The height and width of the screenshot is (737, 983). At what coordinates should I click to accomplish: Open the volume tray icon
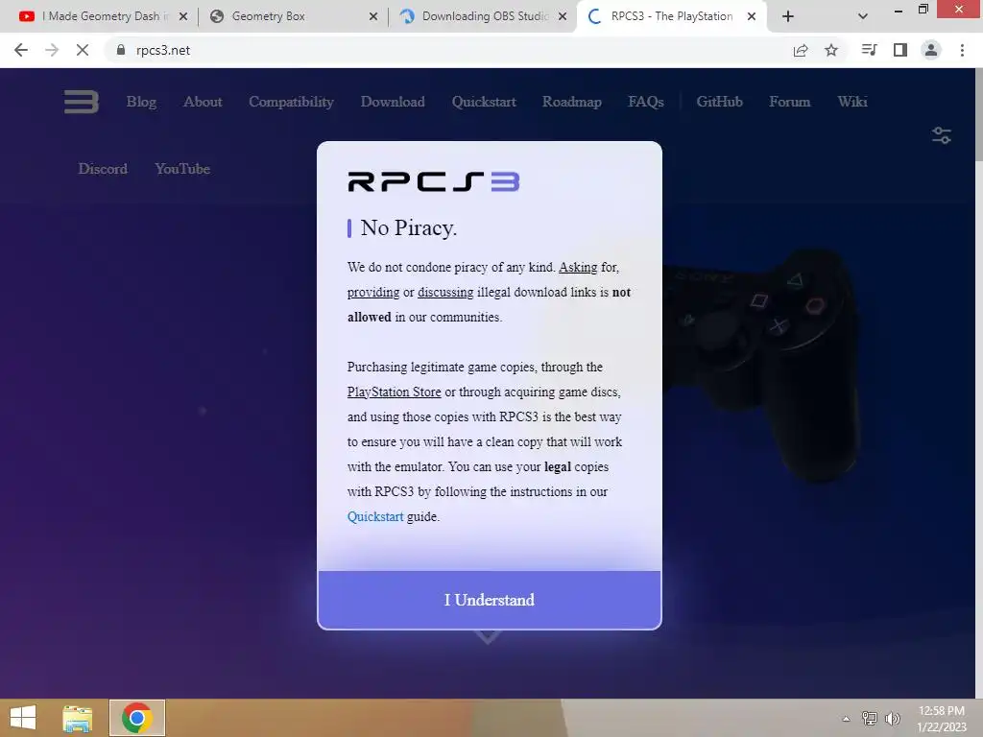click(x=893, y=718)
